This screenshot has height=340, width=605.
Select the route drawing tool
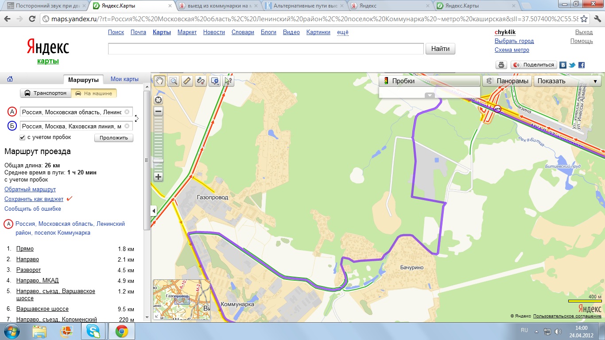[x=201, y=81]
